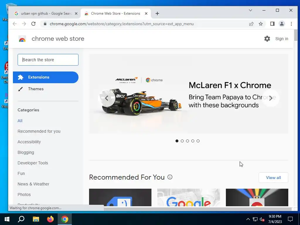Choose the All category
Viewport: 300px width, 225px height.
click(20, 121)
